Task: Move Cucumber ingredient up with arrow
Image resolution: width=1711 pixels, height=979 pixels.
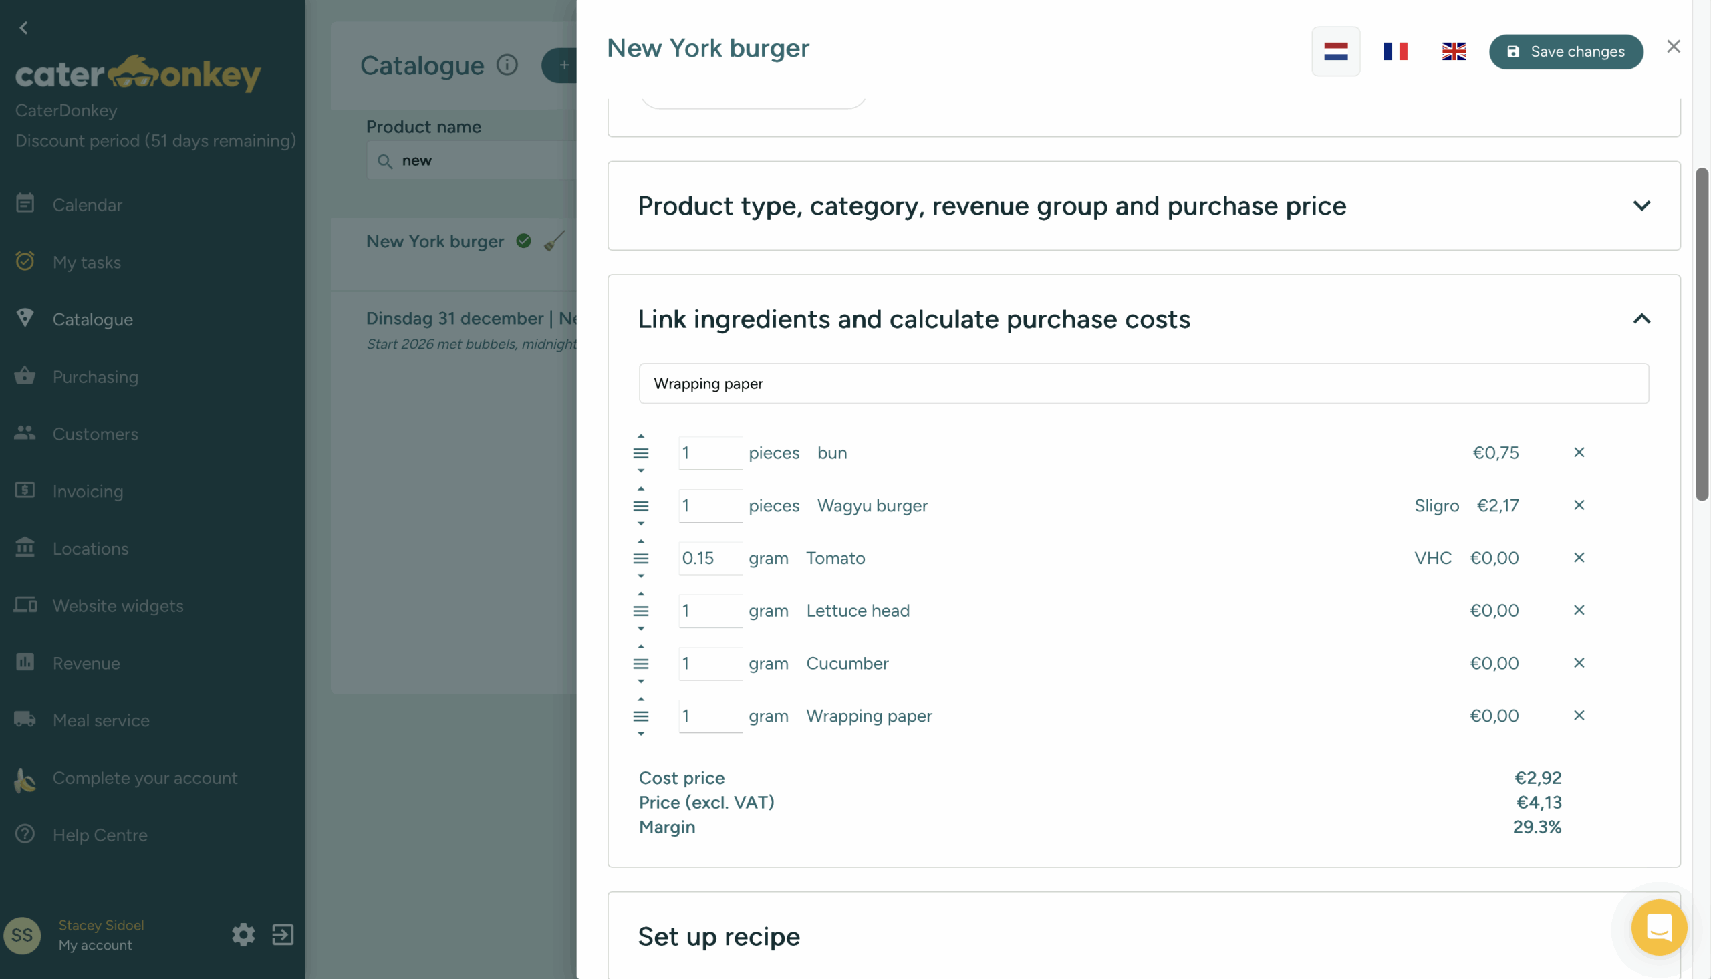Action: click(641, 646)
